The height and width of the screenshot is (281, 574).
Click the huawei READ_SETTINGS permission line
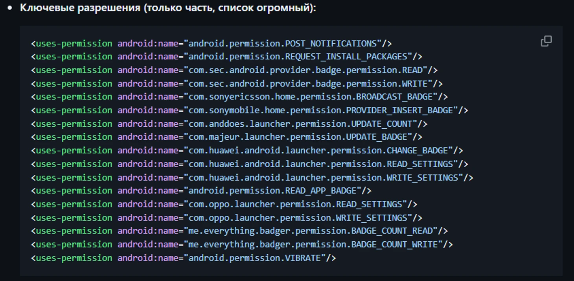tap(249, 164)
